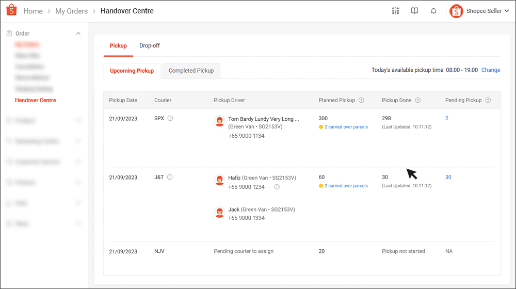Open SPX 2 carried over parcels link
Viewport: 516px width, 289px height.
346,127
